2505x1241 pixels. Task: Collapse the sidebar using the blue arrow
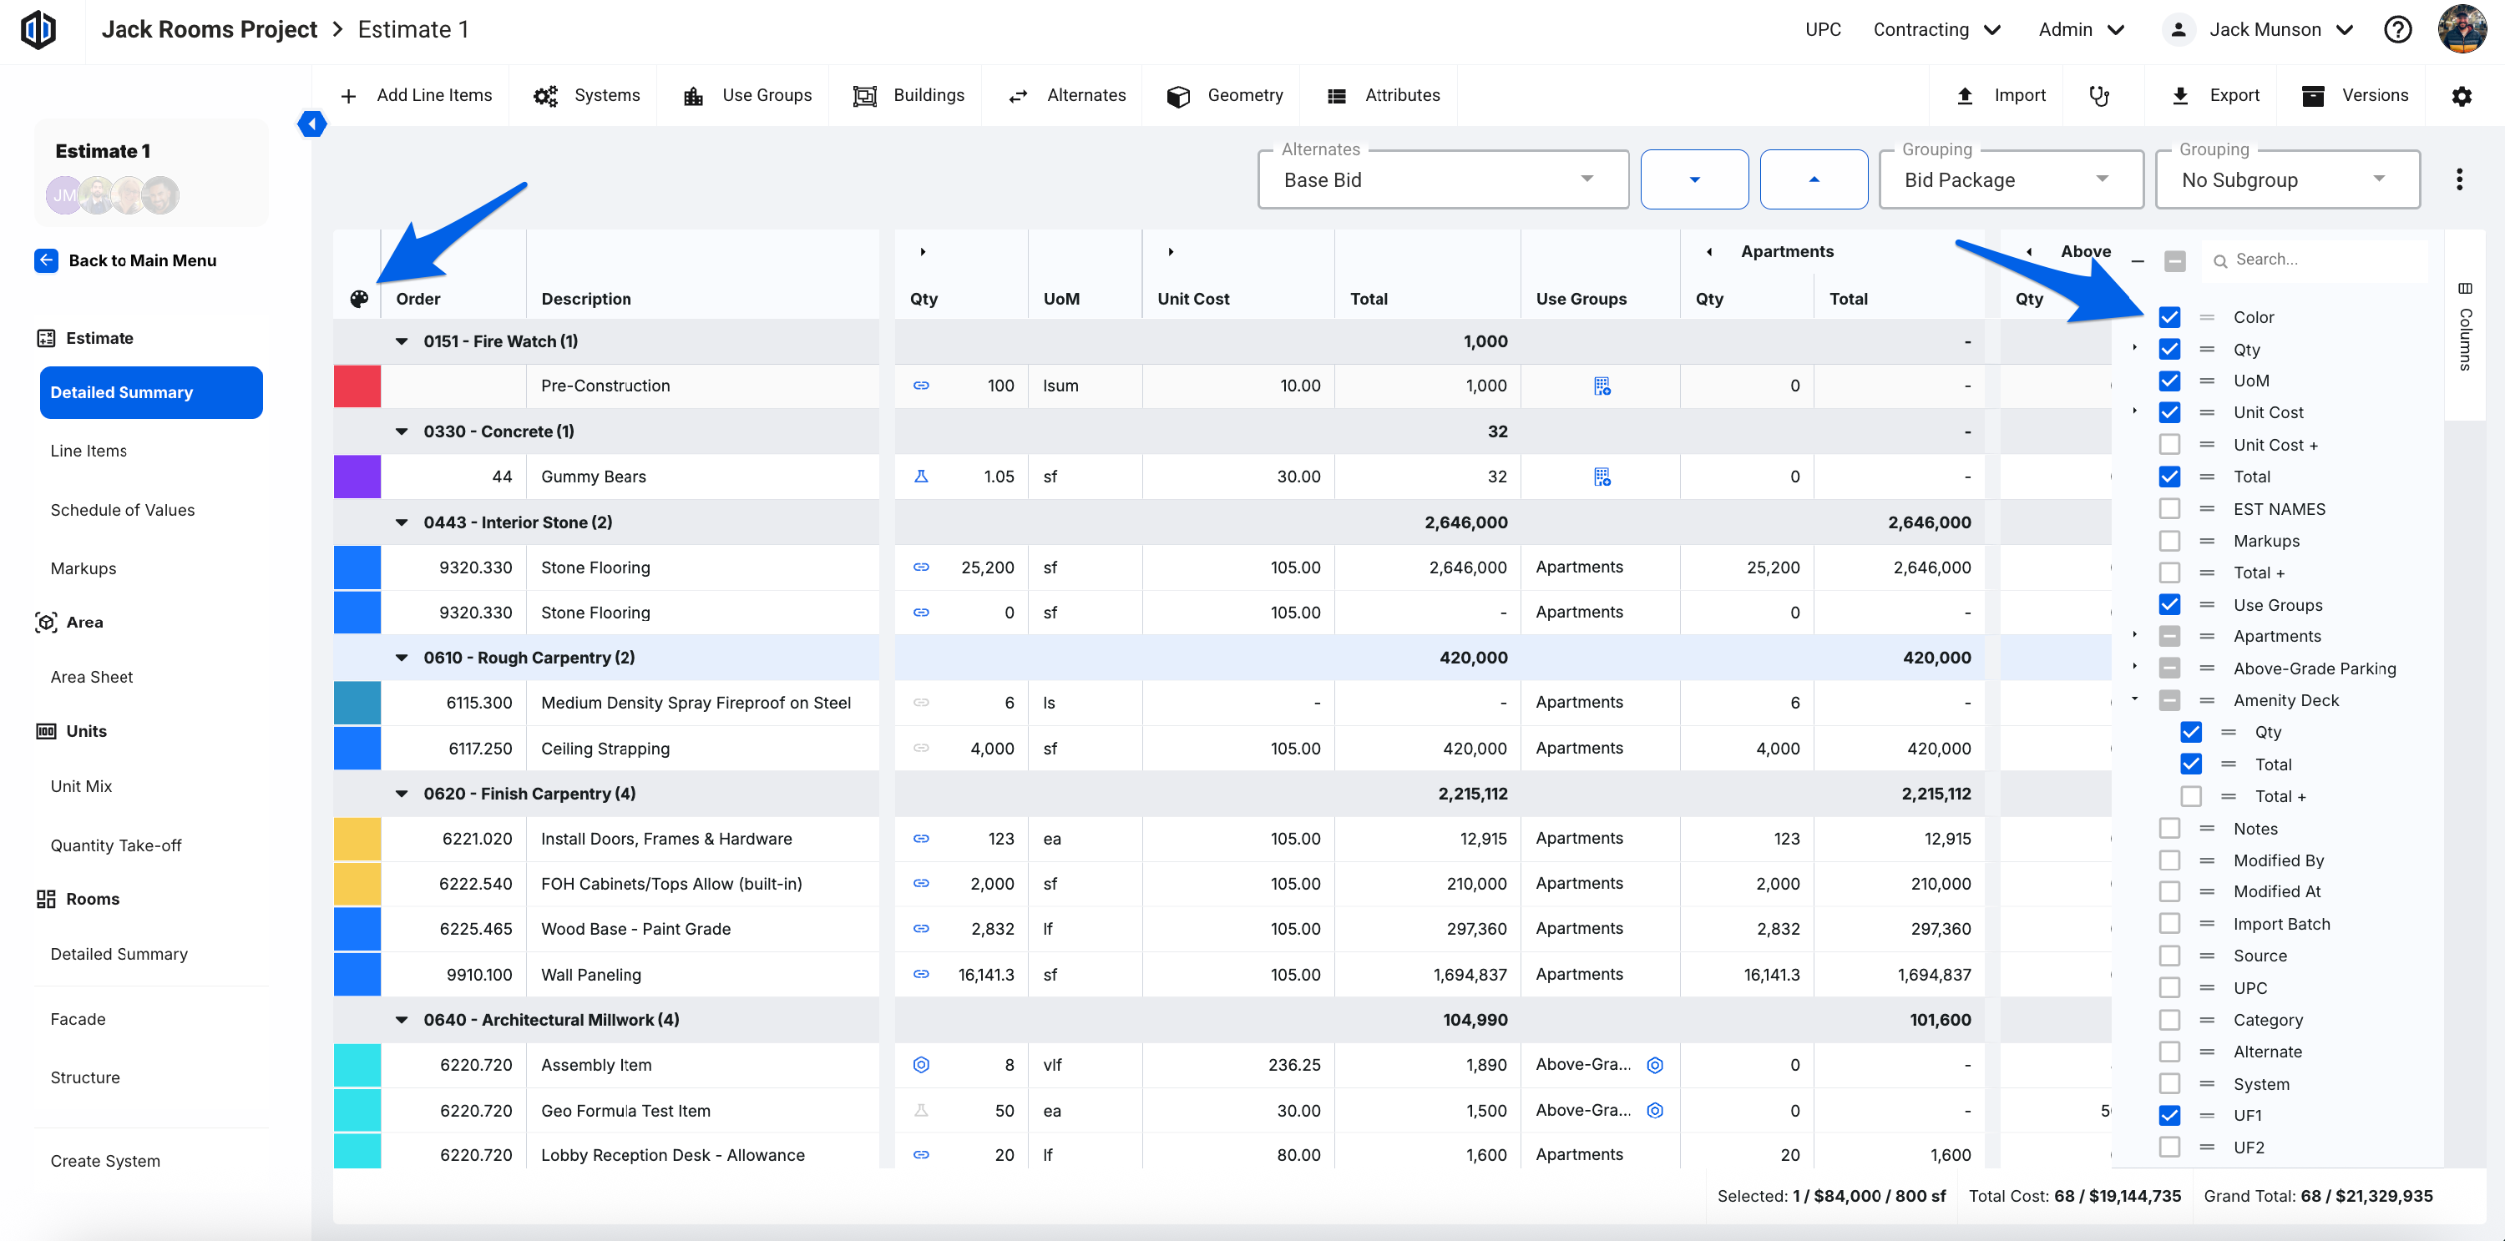click(312, 124)
